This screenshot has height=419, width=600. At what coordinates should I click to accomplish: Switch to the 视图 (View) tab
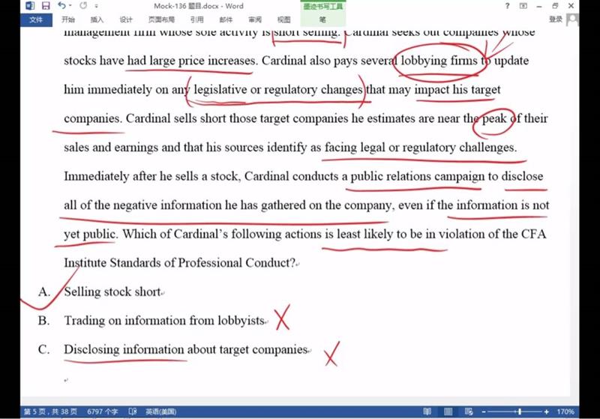point(283,19)
